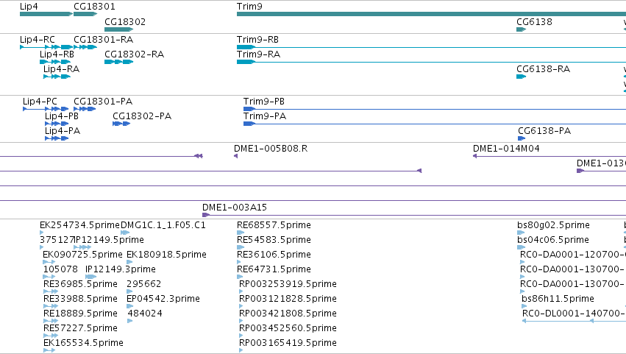Select the RC0-DA0001-120700 EST feature
The height and width of the screenshot is (354, 626).
pyautogui.click(x=522, y=262)
